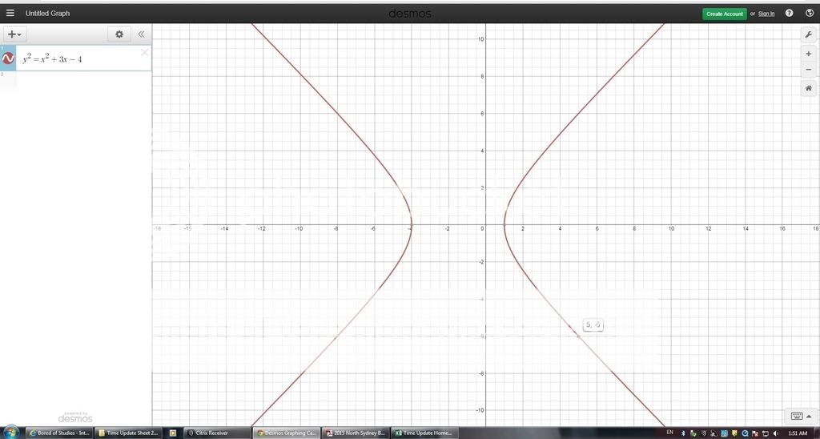
Task: Switch to Bored of Studies taskbar window
Action: point(59,433)
